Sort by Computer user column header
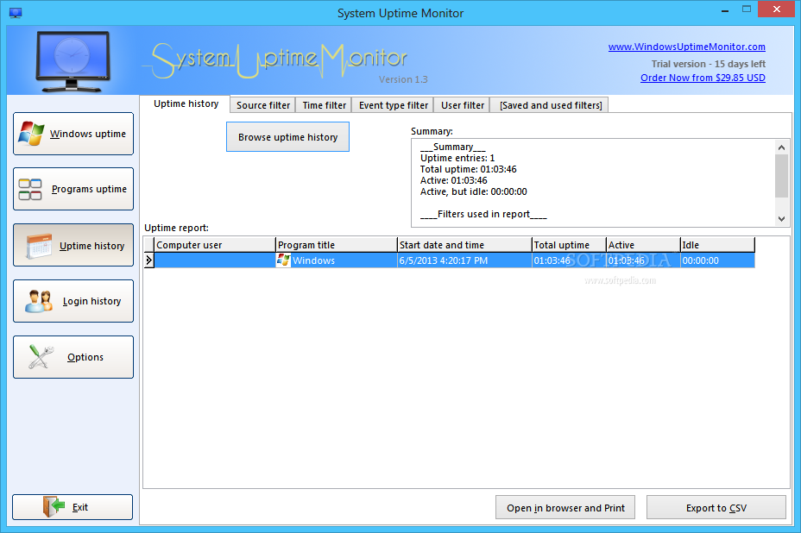 (x=215, y=245)
